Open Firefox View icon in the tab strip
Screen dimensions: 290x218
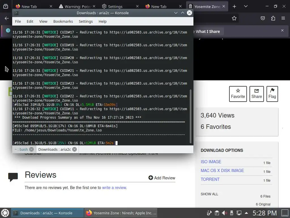click(x=6, y=6)
